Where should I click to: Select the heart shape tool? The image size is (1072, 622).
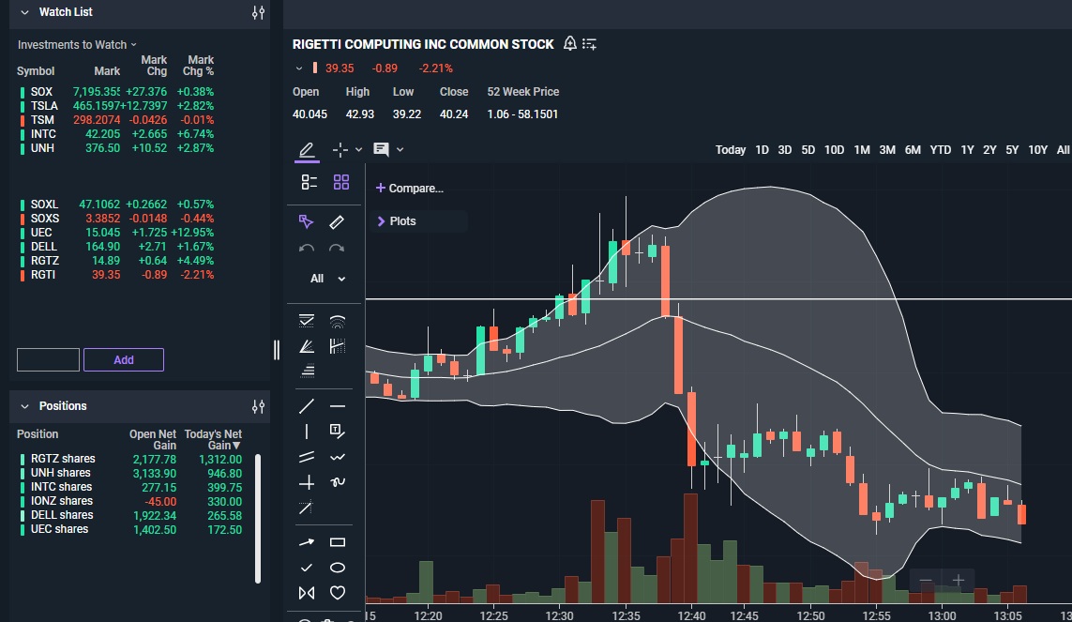click(x=337, y=593)
